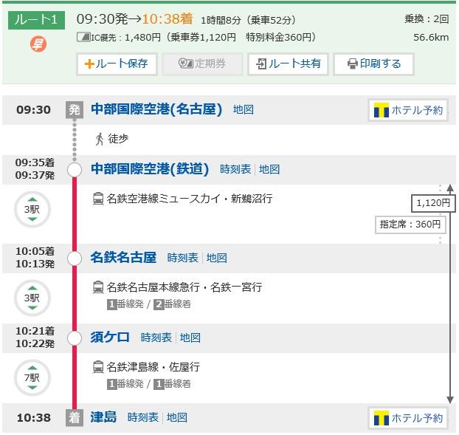The height and width of the screenshot is (435, 459).
Task: Open the 須ケ口 station link
Action: (110, 338)
